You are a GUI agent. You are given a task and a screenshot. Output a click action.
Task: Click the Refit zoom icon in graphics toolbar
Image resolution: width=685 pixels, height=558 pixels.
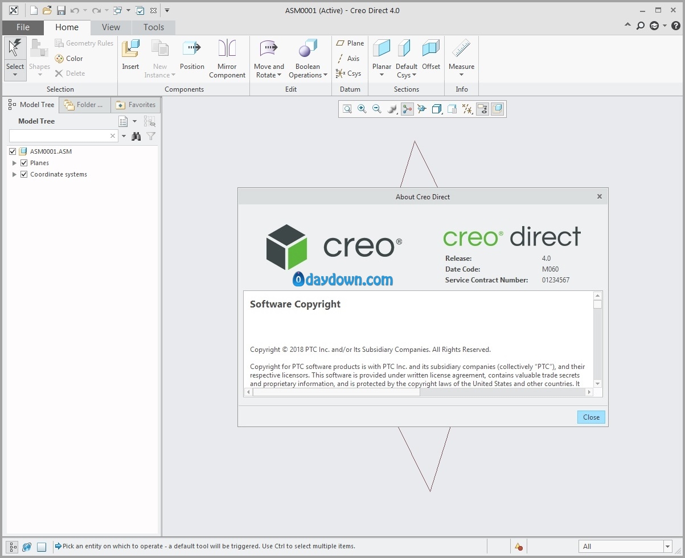coord(347,109)
